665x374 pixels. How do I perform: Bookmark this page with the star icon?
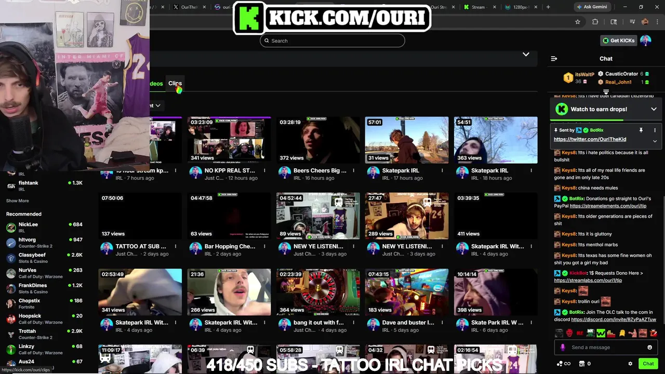coord(577,22)
